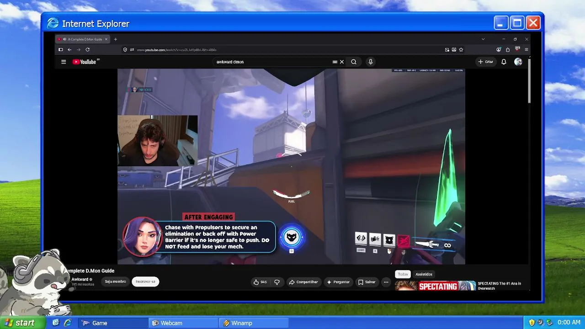Toggle the browser sidebar panel icon

click(x=60, y=49)
